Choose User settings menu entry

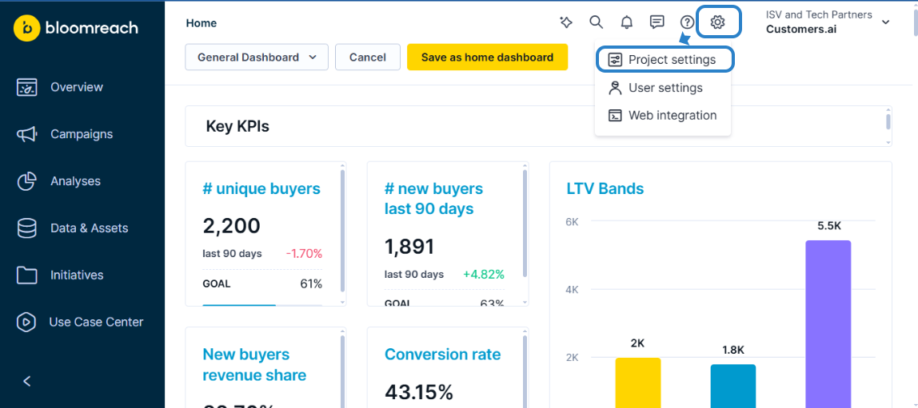click(x=665, y=88)
